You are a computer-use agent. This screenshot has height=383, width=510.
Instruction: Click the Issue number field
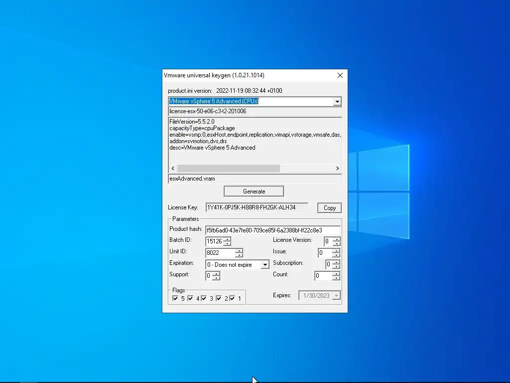click(325, 253)
